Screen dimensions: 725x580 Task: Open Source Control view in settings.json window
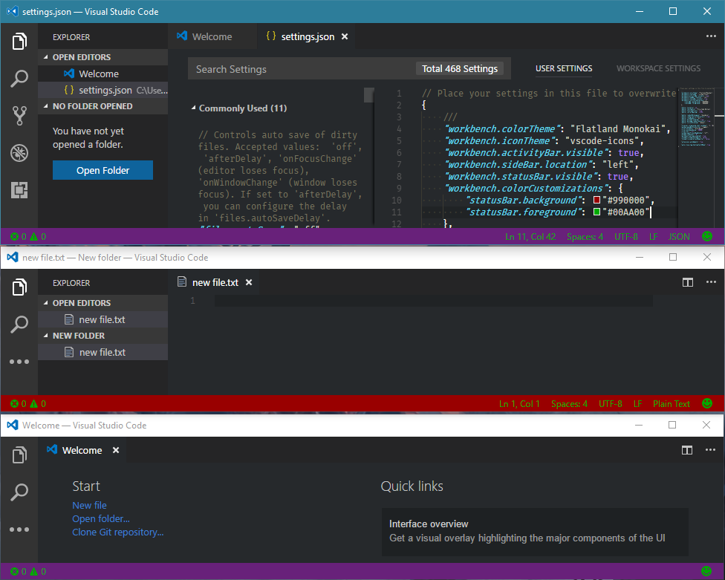(19, 116)
